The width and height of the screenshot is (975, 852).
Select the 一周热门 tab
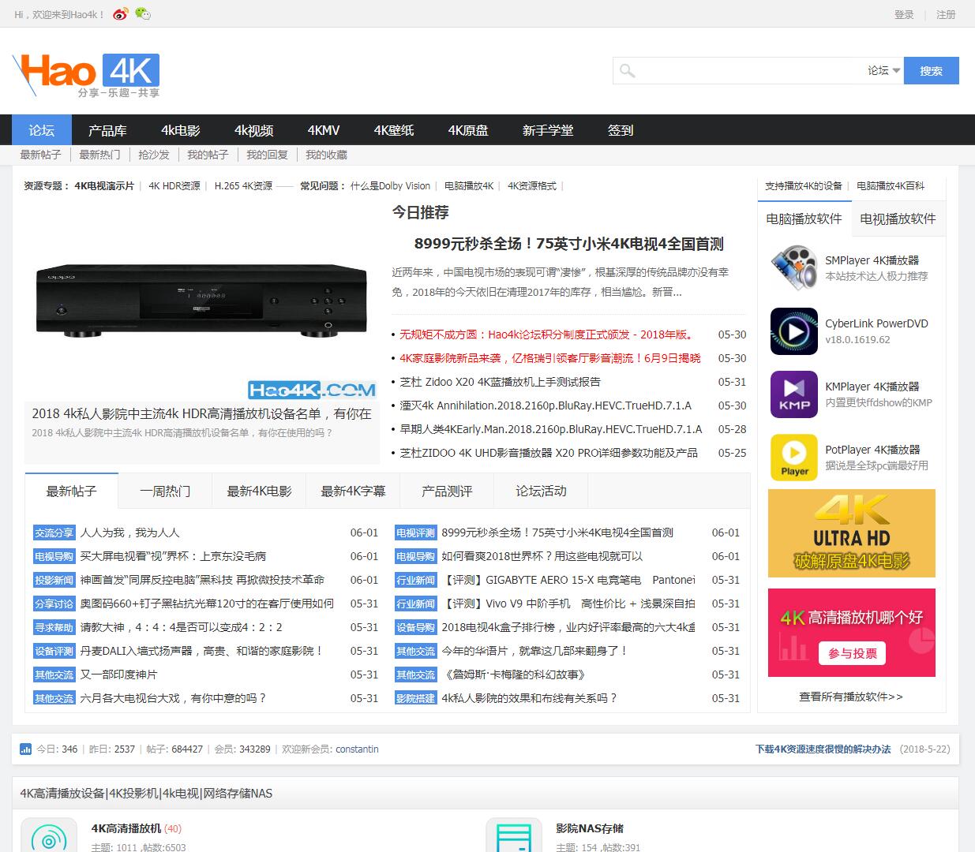165,491
